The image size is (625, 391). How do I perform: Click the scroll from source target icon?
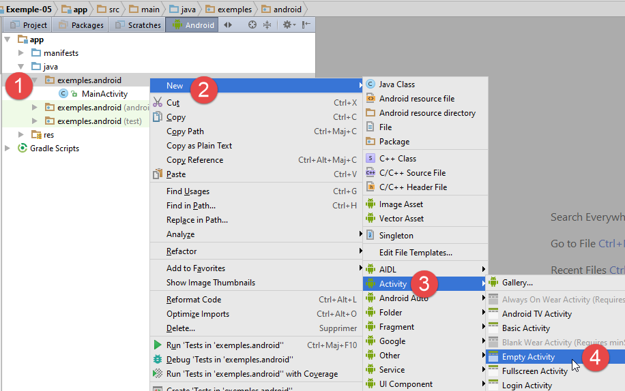(x=252, y=25)
